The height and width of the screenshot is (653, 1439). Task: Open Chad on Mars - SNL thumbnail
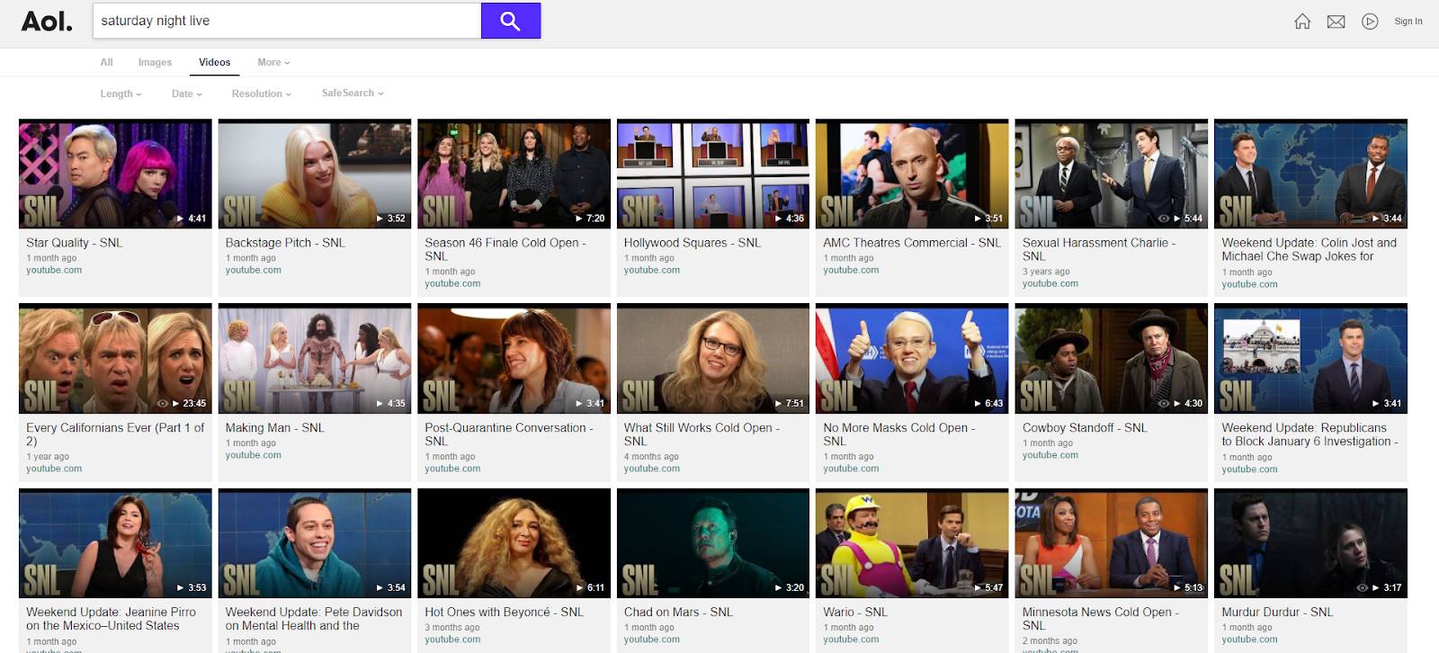pos(713,543)
